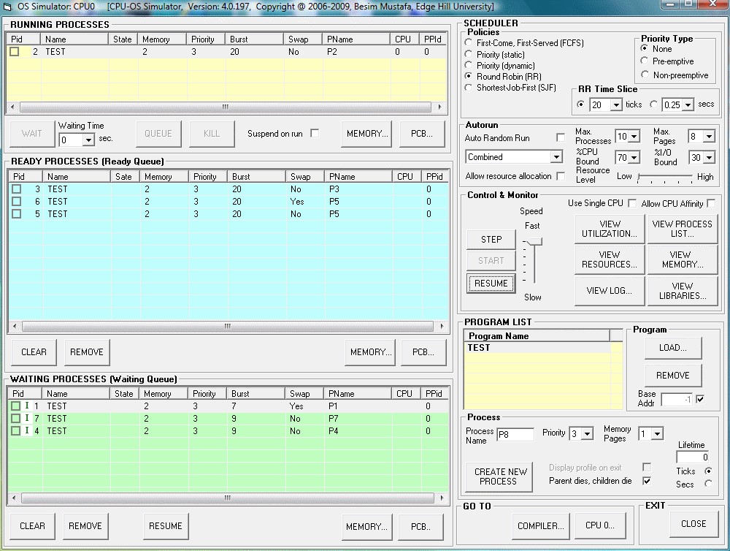
Task: Open VIEW MEMORY window
Action: tap(682, 259)
